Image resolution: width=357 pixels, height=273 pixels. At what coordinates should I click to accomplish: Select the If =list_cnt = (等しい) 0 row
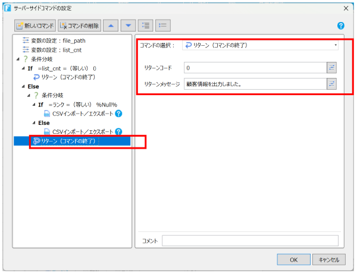(x=62, y=68)
